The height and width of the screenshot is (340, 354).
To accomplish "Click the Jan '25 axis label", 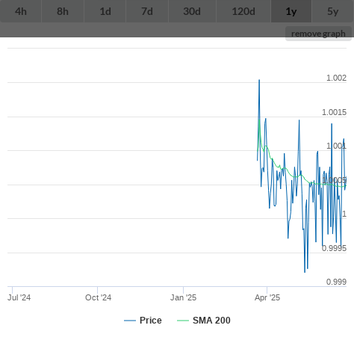I will (x=184, y=297).
